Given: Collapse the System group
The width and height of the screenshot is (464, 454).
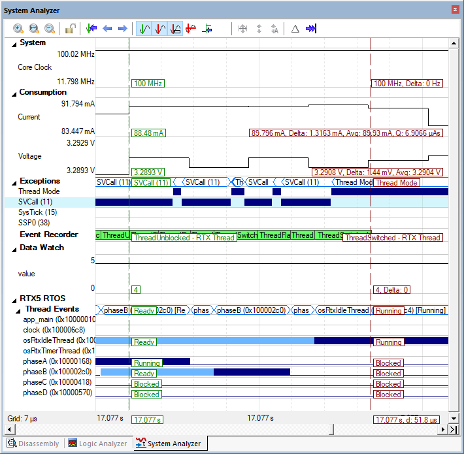Looking at the screenshot, I should tap(14, 43).
